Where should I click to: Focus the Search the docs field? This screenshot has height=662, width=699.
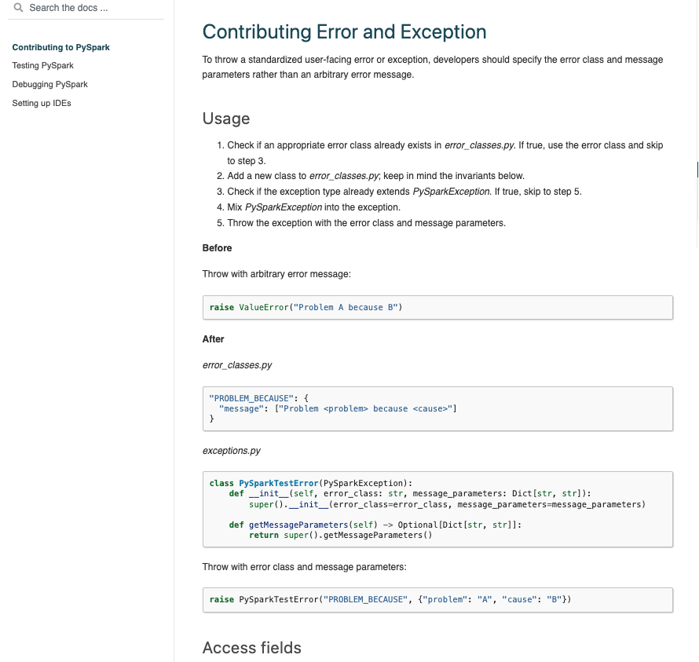pyautogui.click(x=86, y=8)
